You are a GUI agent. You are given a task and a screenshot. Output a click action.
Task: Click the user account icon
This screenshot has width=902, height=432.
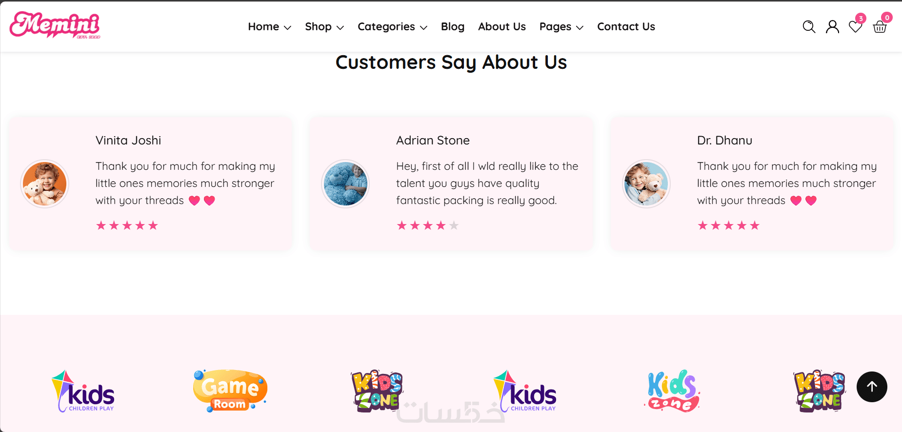pos(832,27)
